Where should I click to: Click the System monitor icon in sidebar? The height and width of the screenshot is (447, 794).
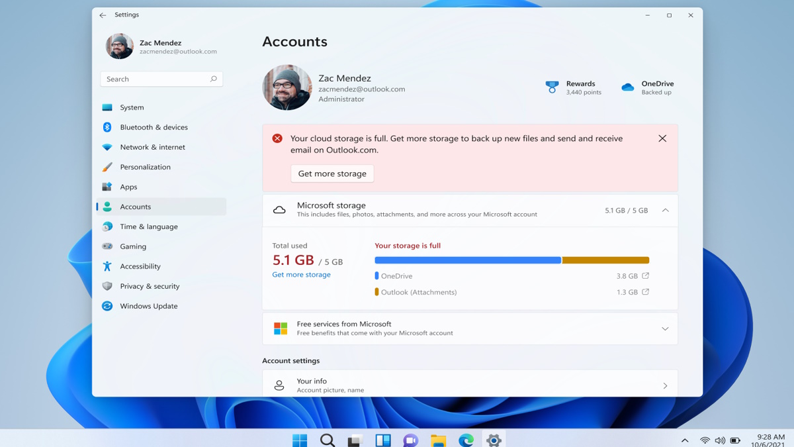pyautogui.click(x=107, y=107)
